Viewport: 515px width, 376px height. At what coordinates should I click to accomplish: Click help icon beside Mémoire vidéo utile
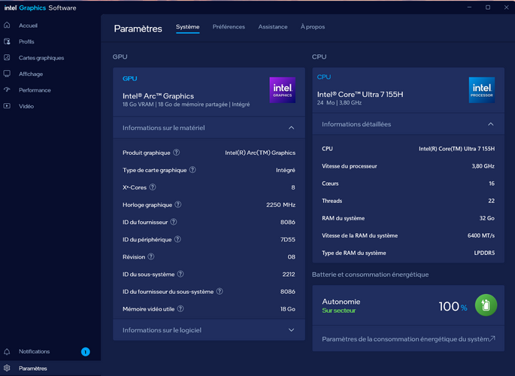click(x=180, y=308)
